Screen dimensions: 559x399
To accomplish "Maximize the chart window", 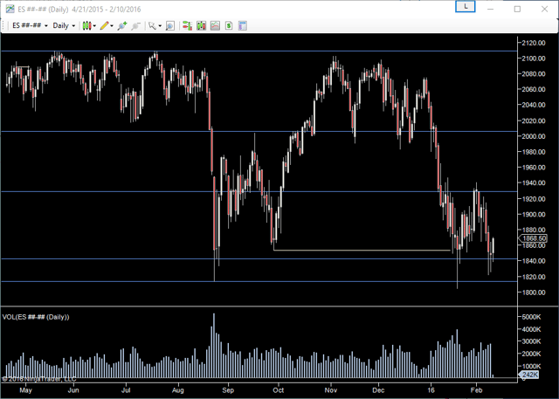I will pos(517,8).
